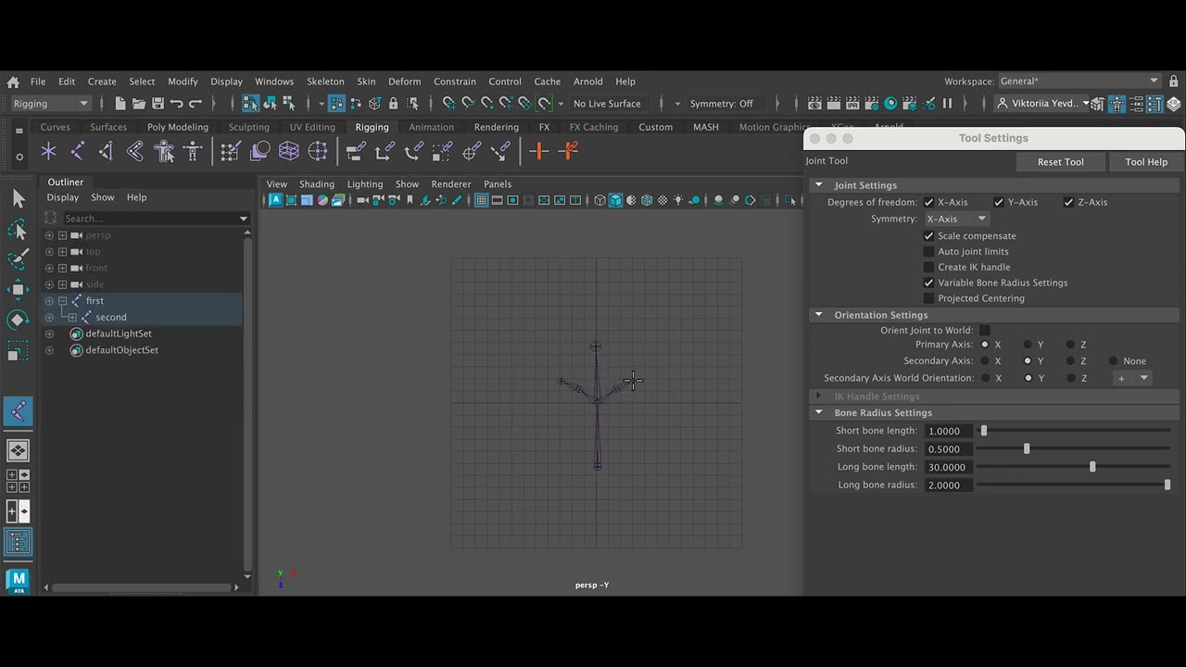Set Primary Axis radio to Z
The width and height of the screenshot is (1186, 667).
(x=1070, y=345)
